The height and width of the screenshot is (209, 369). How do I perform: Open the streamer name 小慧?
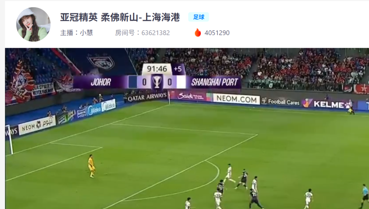pyautogui.click(x=86, y=33)
